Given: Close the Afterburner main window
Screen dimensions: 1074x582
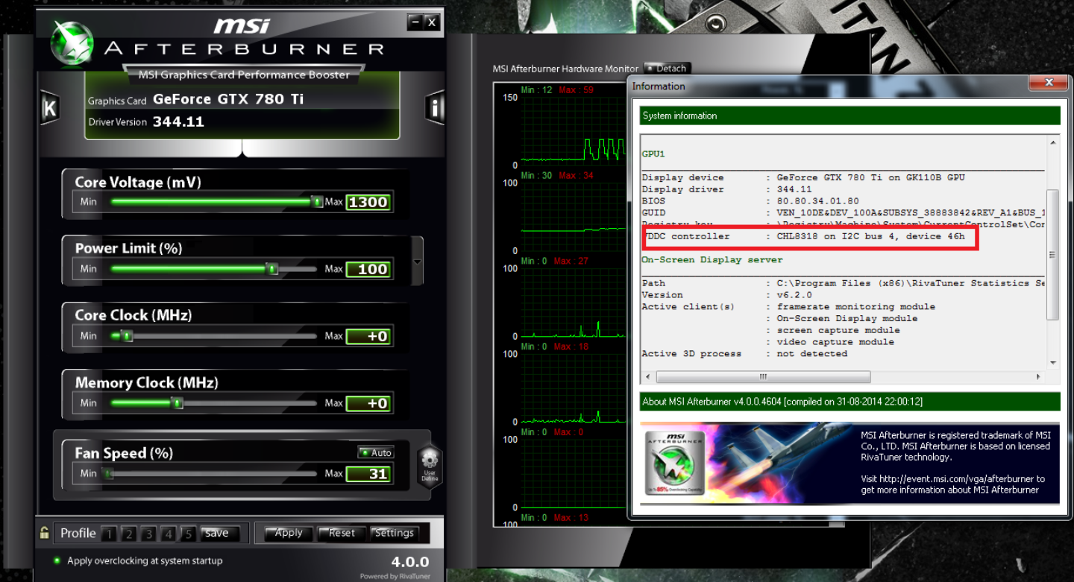Looking at the screenshot, I should 432,22.
